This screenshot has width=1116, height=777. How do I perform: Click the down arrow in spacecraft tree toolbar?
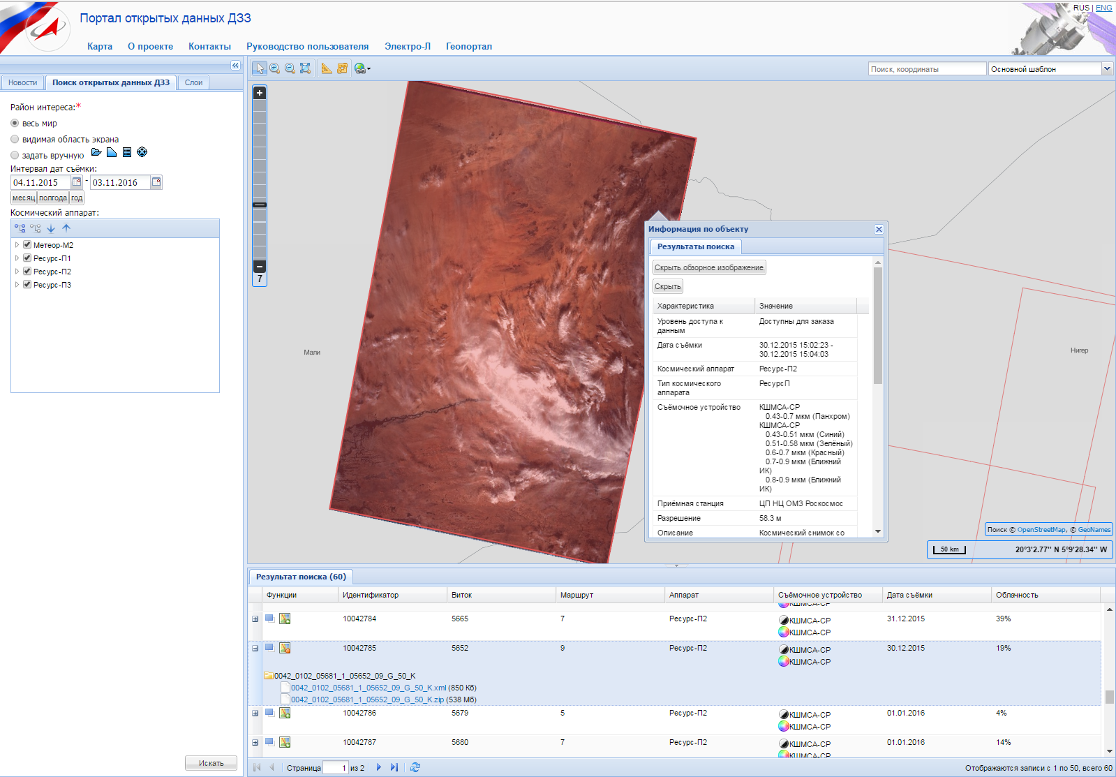(x=51, y=228)
